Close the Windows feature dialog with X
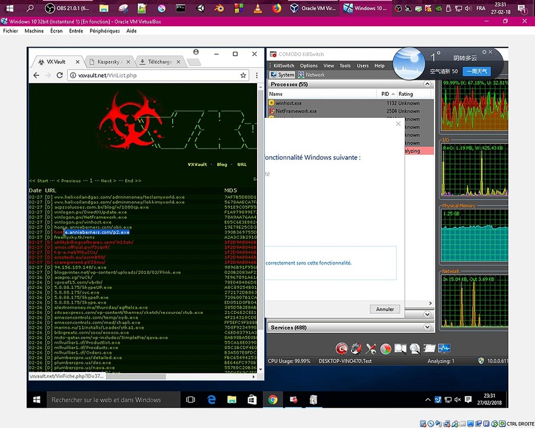Screen dimensions: 535x428 click(x=398, y=124)
